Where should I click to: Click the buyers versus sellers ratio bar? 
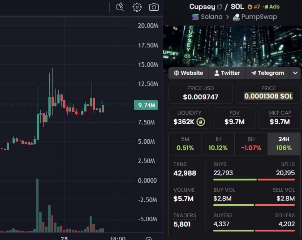tap(254, 231)
